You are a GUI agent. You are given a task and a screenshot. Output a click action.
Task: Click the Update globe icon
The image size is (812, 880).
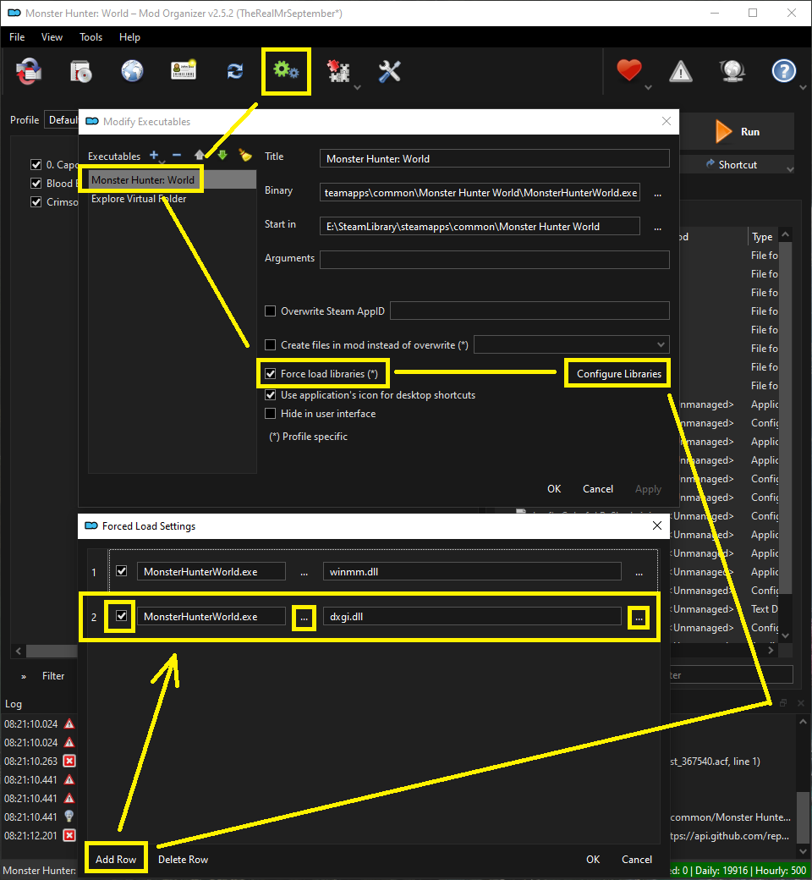point(732,71)
